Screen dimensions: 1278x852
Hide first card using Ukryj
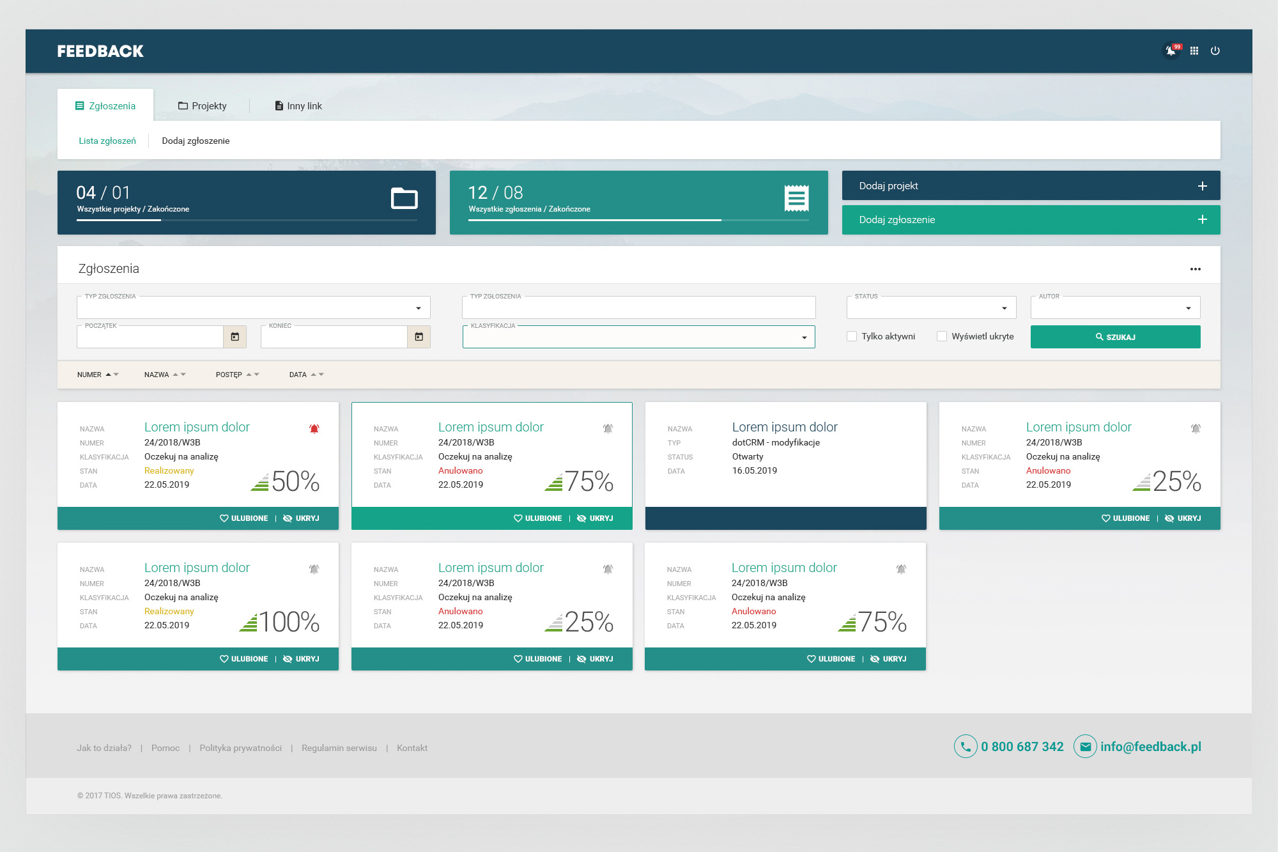point(301,518)
